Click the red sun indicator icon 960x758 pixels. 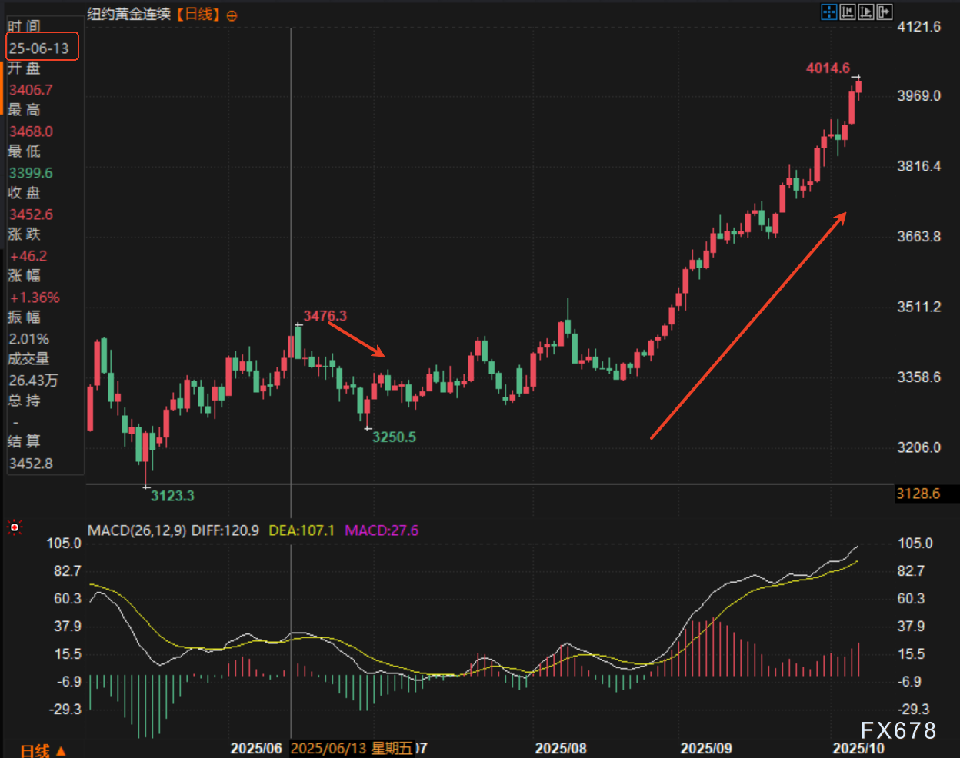[14, 527]
